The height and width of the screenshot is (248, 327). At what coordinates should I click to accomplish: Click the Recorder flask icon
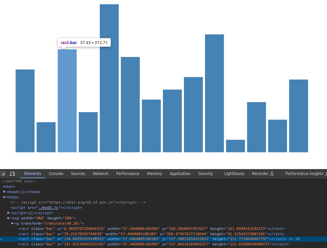pyautogui.click(x=272, y=174)
